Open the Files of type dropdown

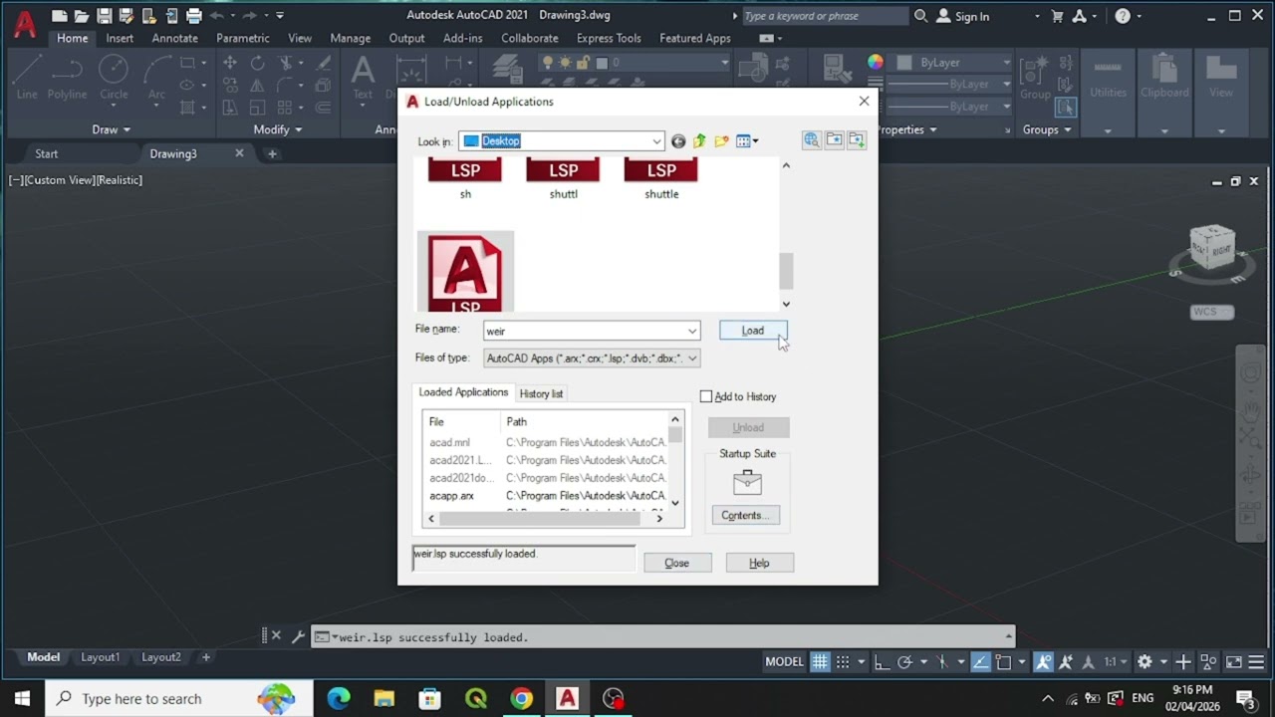[x=692, y=358]
